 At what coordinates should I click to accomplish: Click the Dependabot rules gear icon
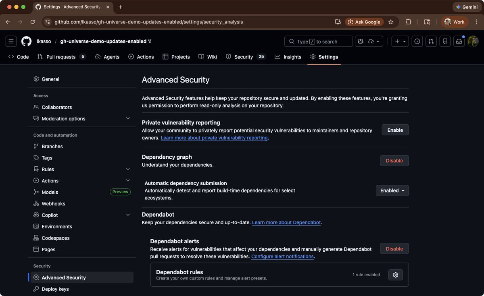(395, 275)
